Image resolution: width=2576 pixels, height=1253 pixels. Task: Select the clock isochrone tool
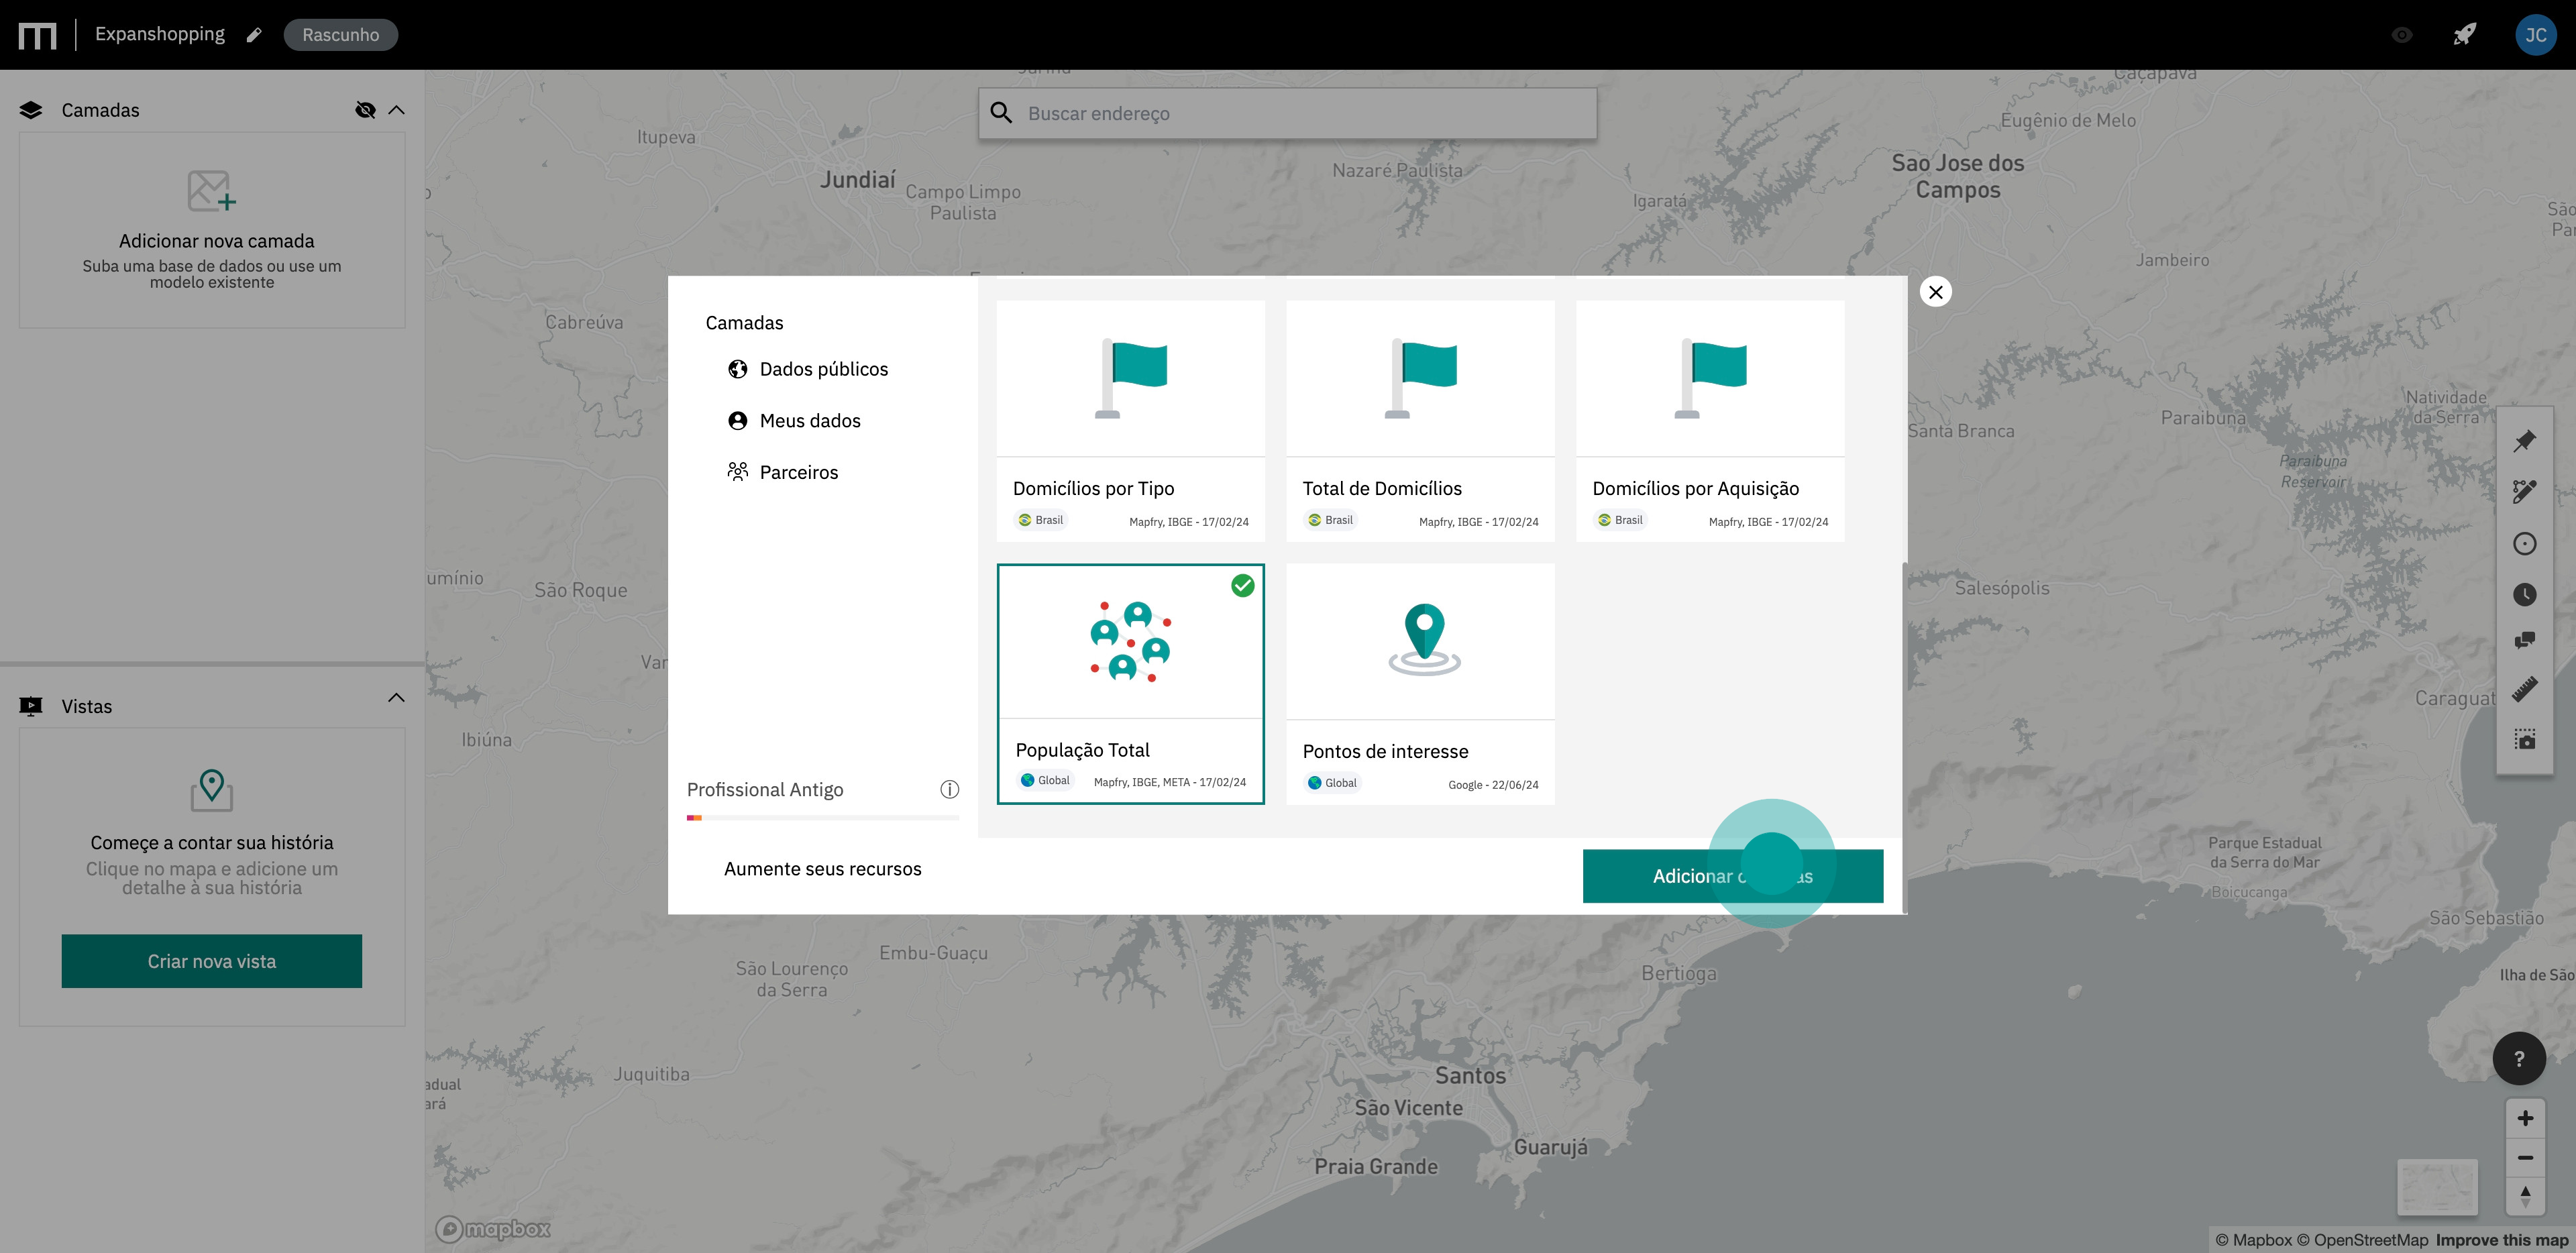(2524, 595)
